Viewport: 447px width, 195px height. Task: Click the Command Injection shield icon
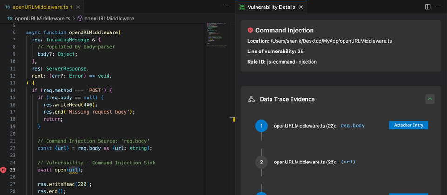coord(250,31)
